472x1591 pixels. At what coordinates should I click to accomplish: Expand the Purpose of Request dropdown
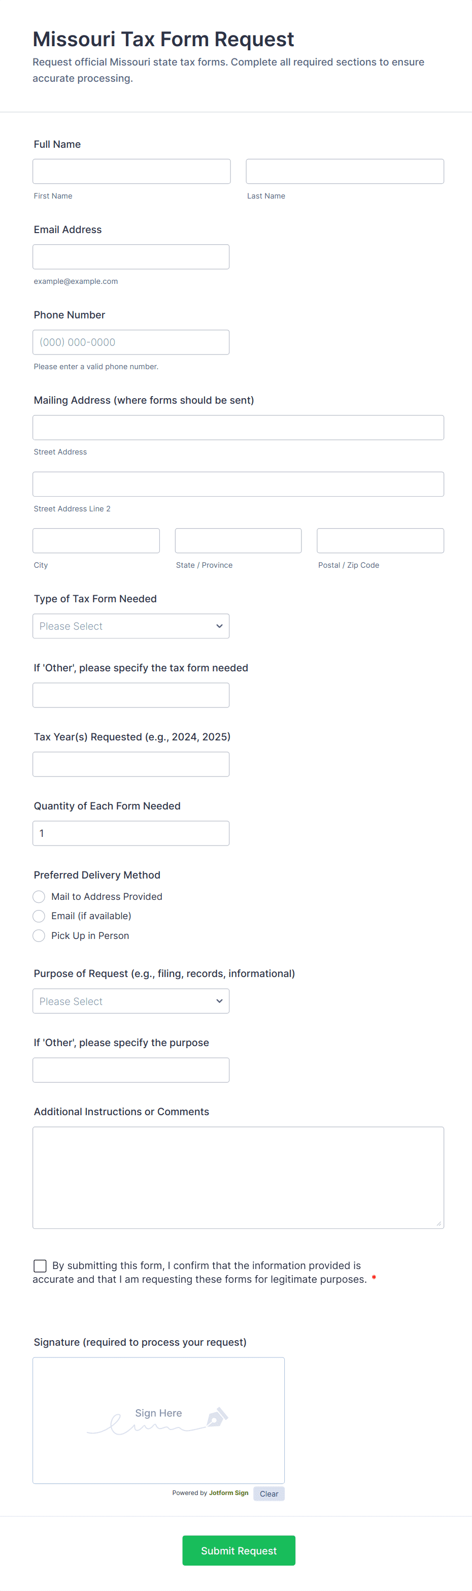click(x=131, y=1001)
